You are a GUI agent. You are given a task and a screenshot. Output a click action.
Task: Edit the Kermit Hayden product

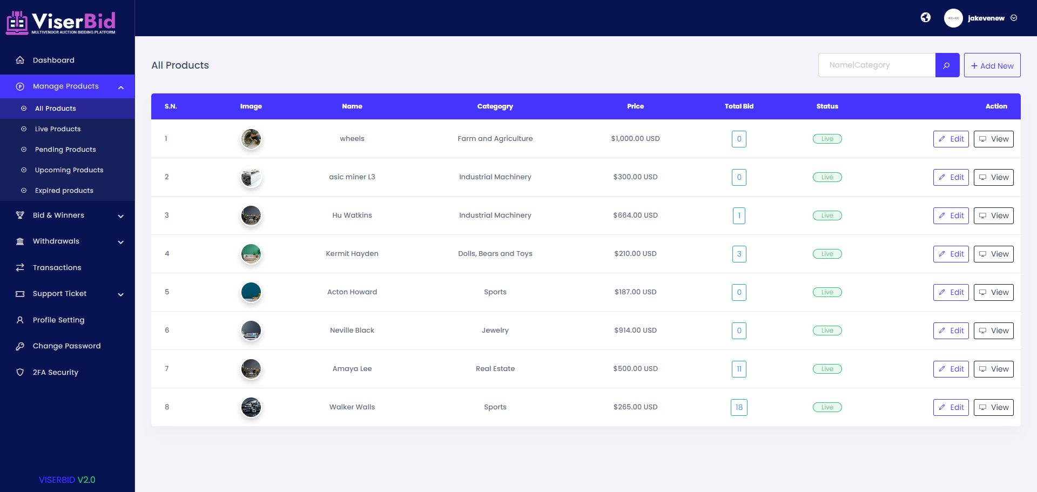pyautogui.click(x=951, y=254)
